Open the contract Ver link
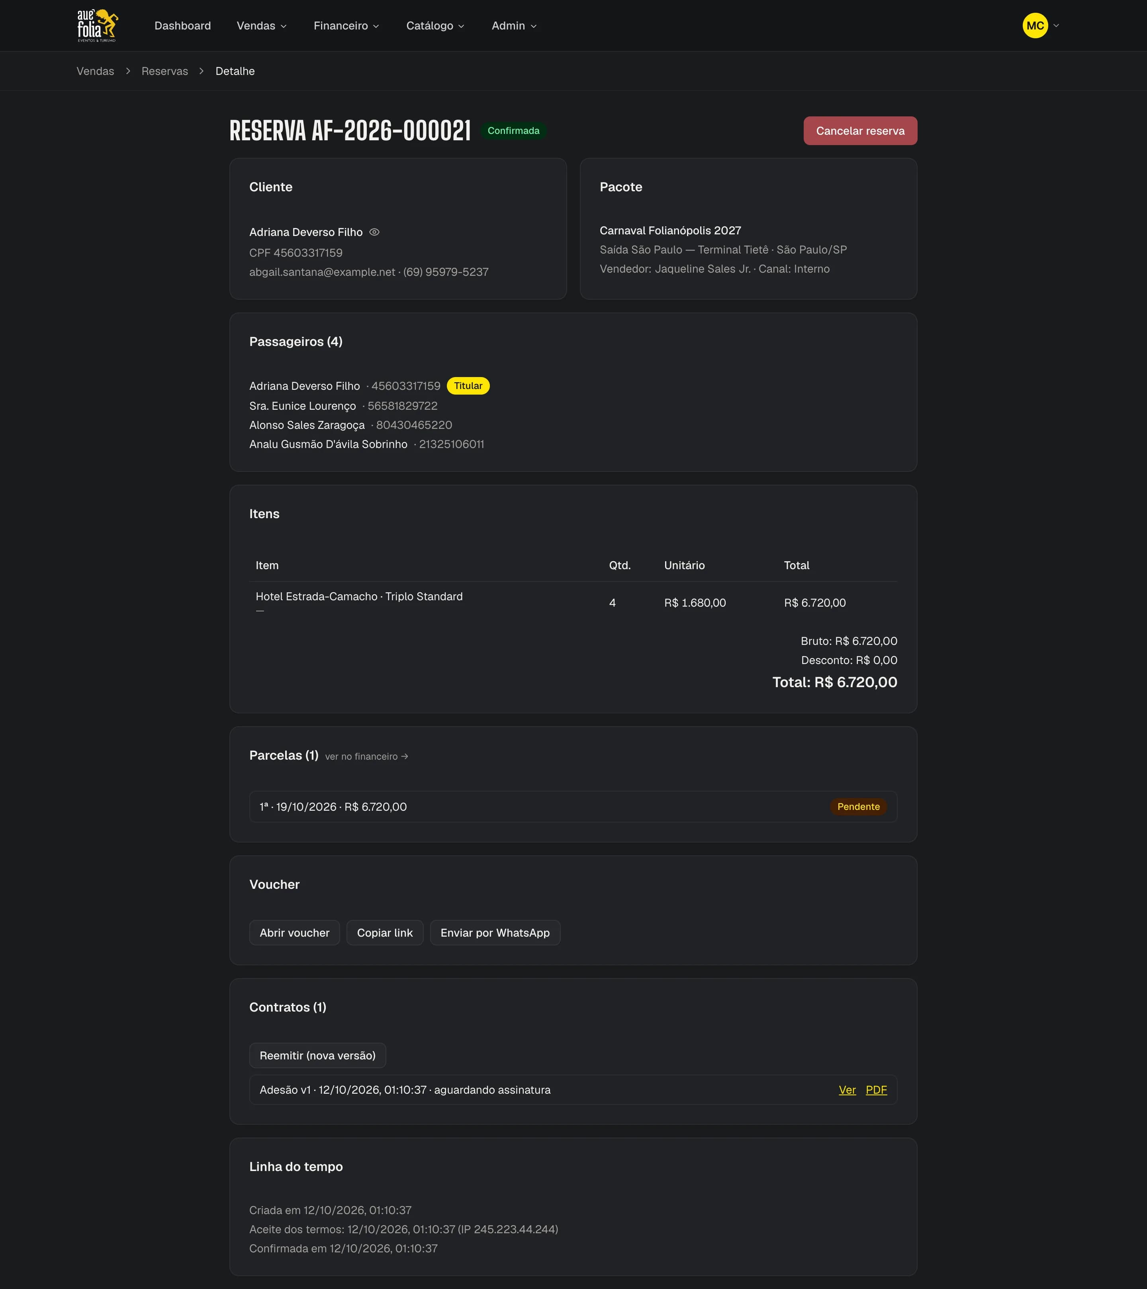This screenshot has width=1147, height=1289. click(847, 1090)
